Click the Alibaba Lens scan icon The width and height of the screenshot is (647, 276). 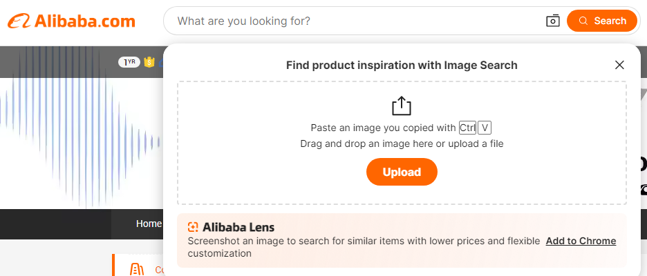[193, 227]
